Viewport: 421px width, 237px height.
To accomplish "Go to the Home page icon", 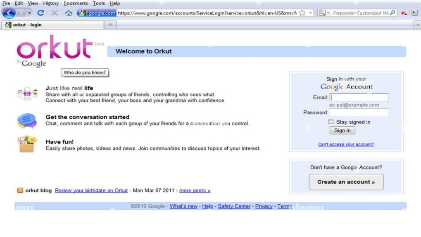I will 69,13.
